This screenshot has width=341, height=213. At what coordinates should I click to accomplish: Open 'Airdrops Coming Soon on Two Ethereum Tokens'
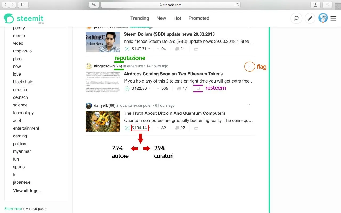173,74
